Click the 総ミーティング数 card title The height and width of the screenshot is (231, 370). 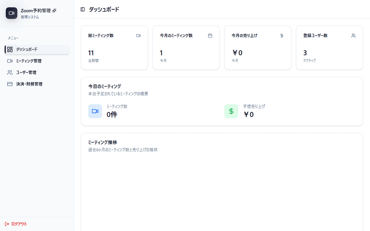(101, 36)
